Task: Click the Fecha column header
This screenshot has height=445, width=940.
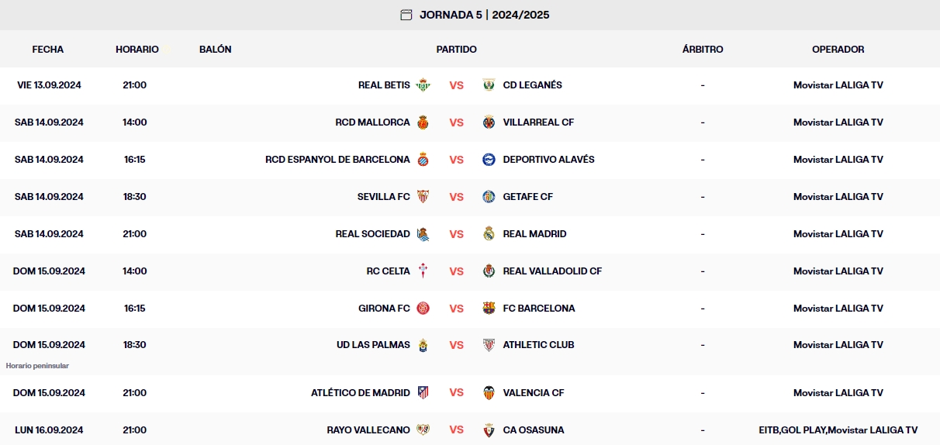Action: coord(48,50)
